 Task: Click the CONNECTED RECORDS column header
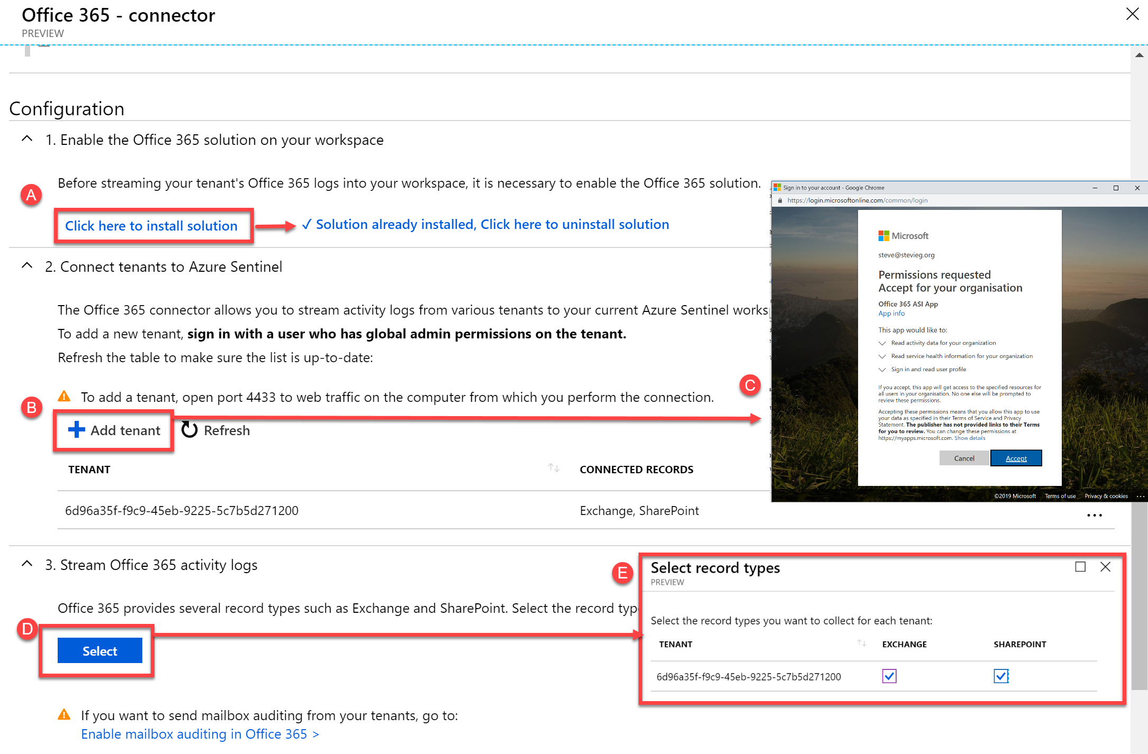coord(636,470)
